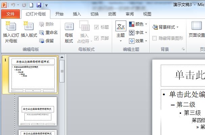Enable Hide Background Graphics checkbox
Screen dimensions: 205x135
click(155, 38)
